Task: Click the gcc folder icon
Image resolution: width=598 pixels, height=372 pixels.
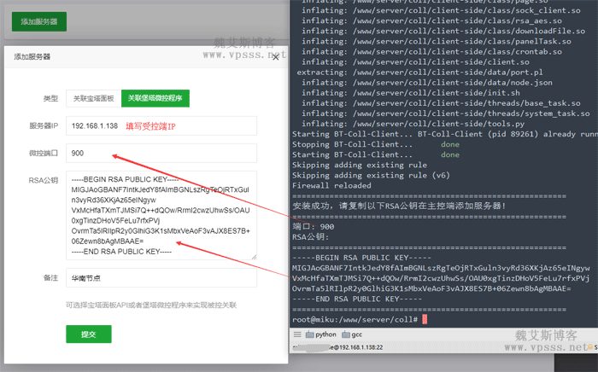Action: 344,334
